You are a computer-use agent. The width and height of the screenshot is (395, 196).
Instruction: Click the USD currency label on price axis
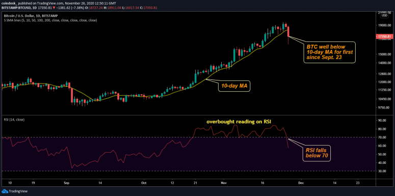click(x=385, y=16)
